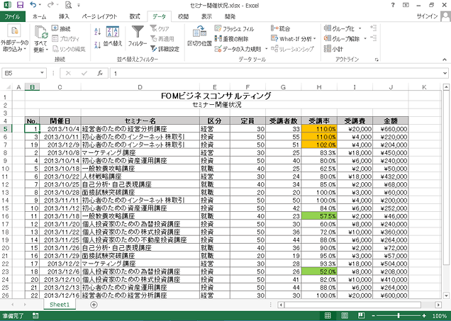Switch to ホーム tab
Screen dimensions: 451x321
(x=40, y=16)
